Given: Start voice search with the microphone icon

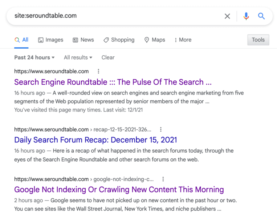Looking at the screenshot, I should click(x=246, y=16).
